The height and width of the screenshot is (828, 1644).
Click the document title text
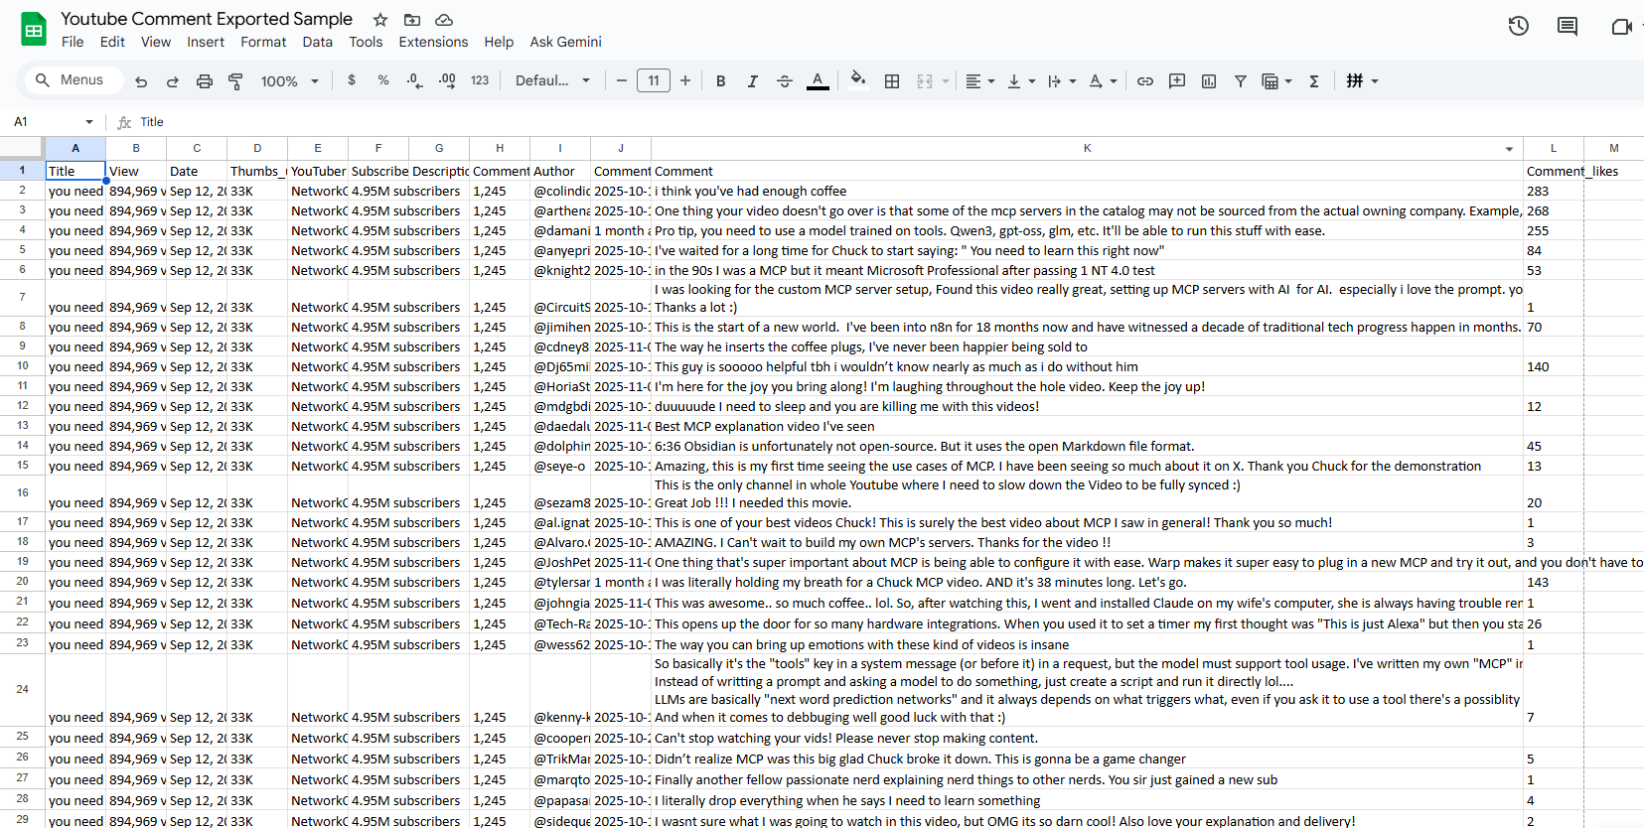point(207,19)
